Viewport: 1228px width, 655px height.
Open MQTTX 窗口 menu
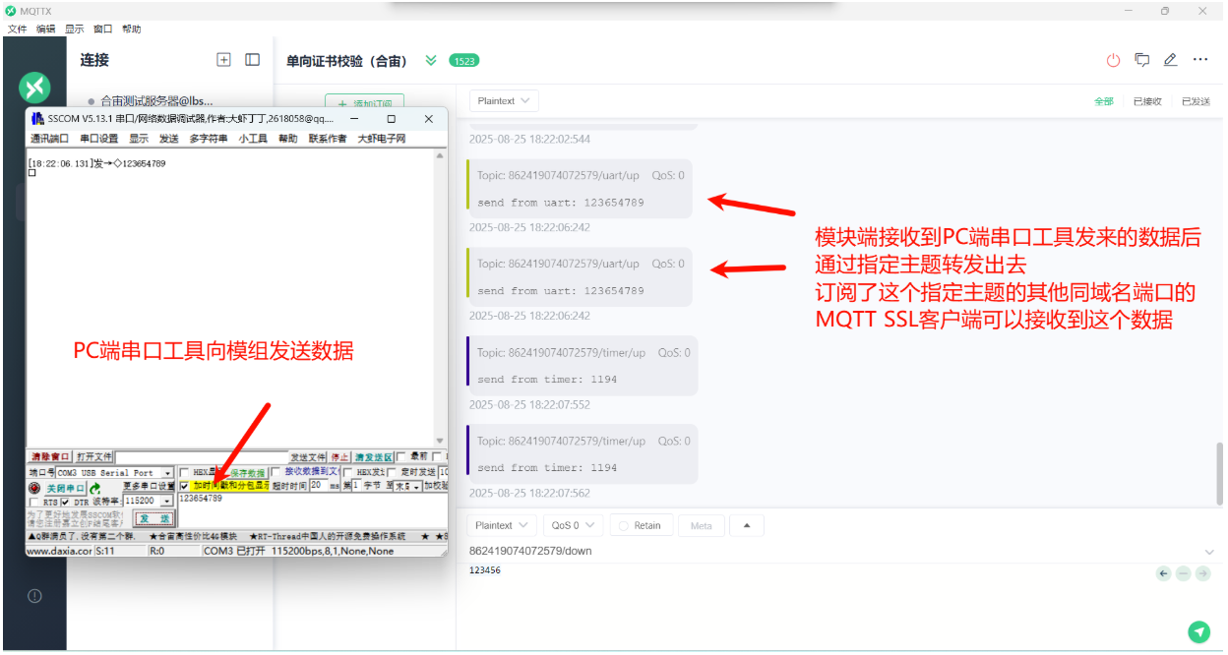(x=102, y=30)
